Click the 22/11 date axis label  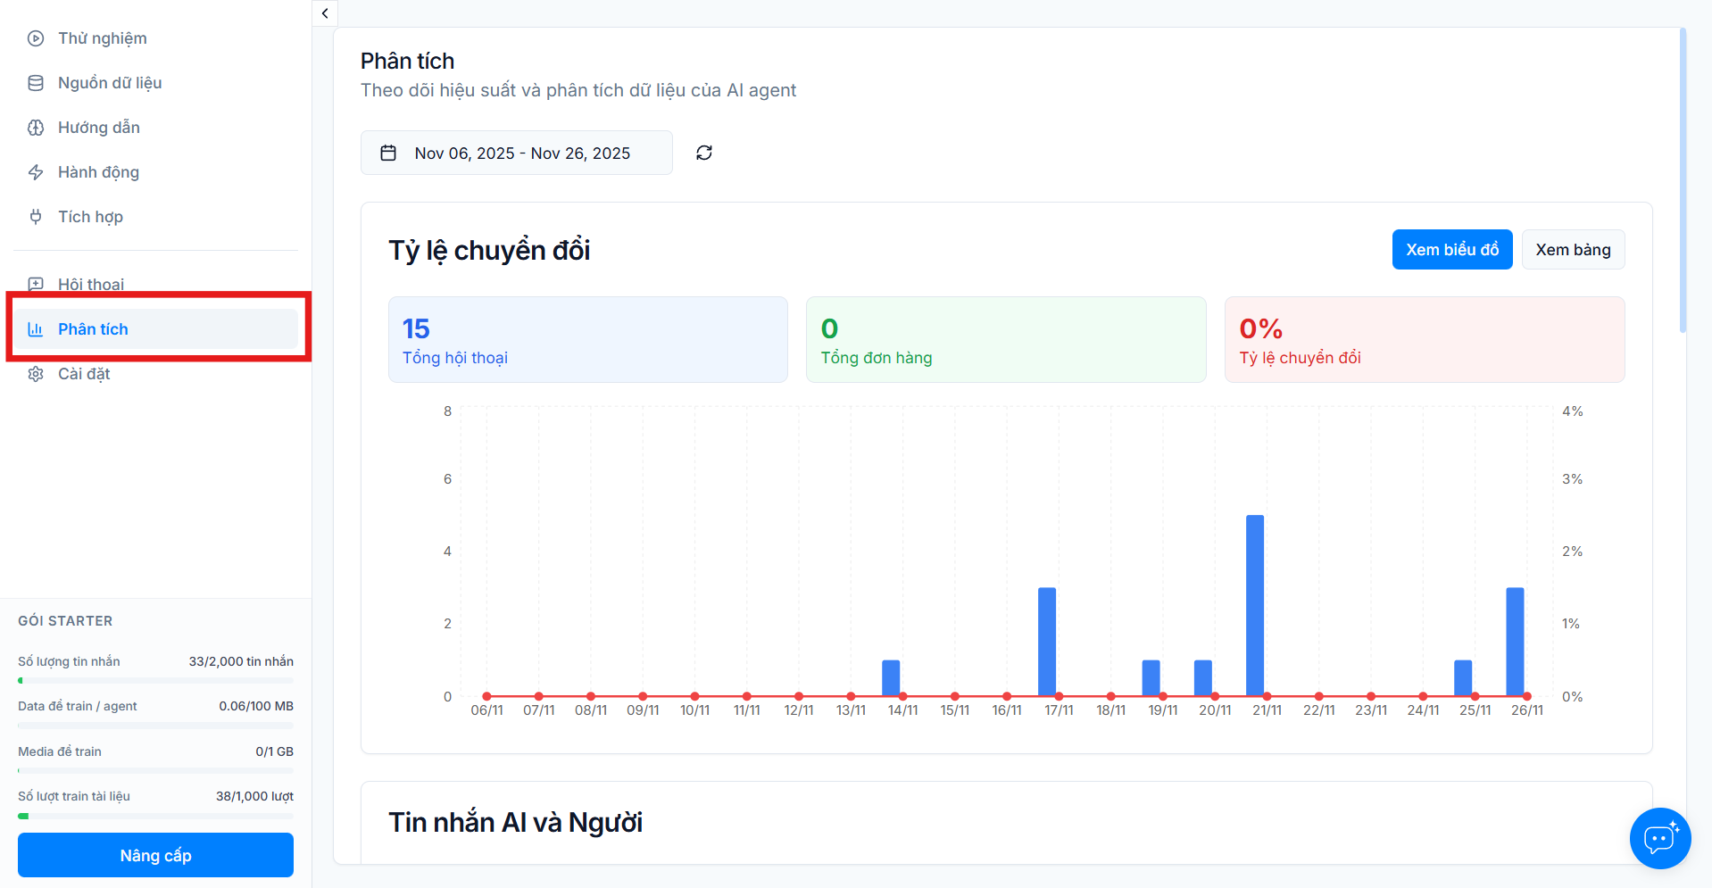(1319, 710)
